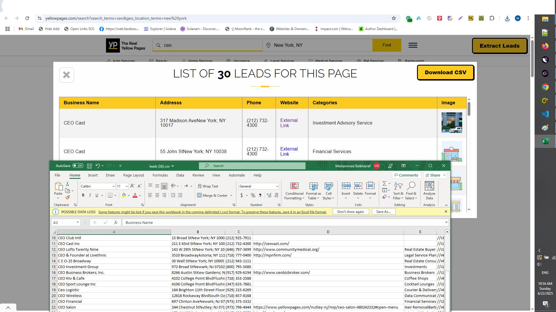Toggle bold formatting in Excel ribbon
556x312 pixels.
pos(83,195)
